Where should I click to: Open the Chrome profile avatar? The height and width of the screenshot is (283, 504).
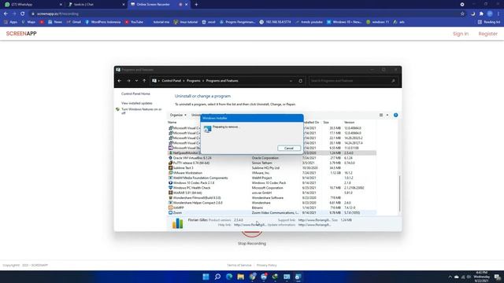490,14
